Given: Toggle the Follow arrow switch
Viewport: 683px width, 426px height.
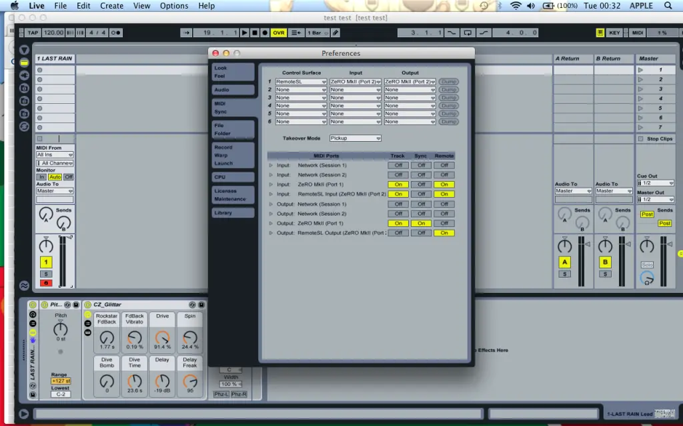Looking at the screenshot, I should point(186,33).
